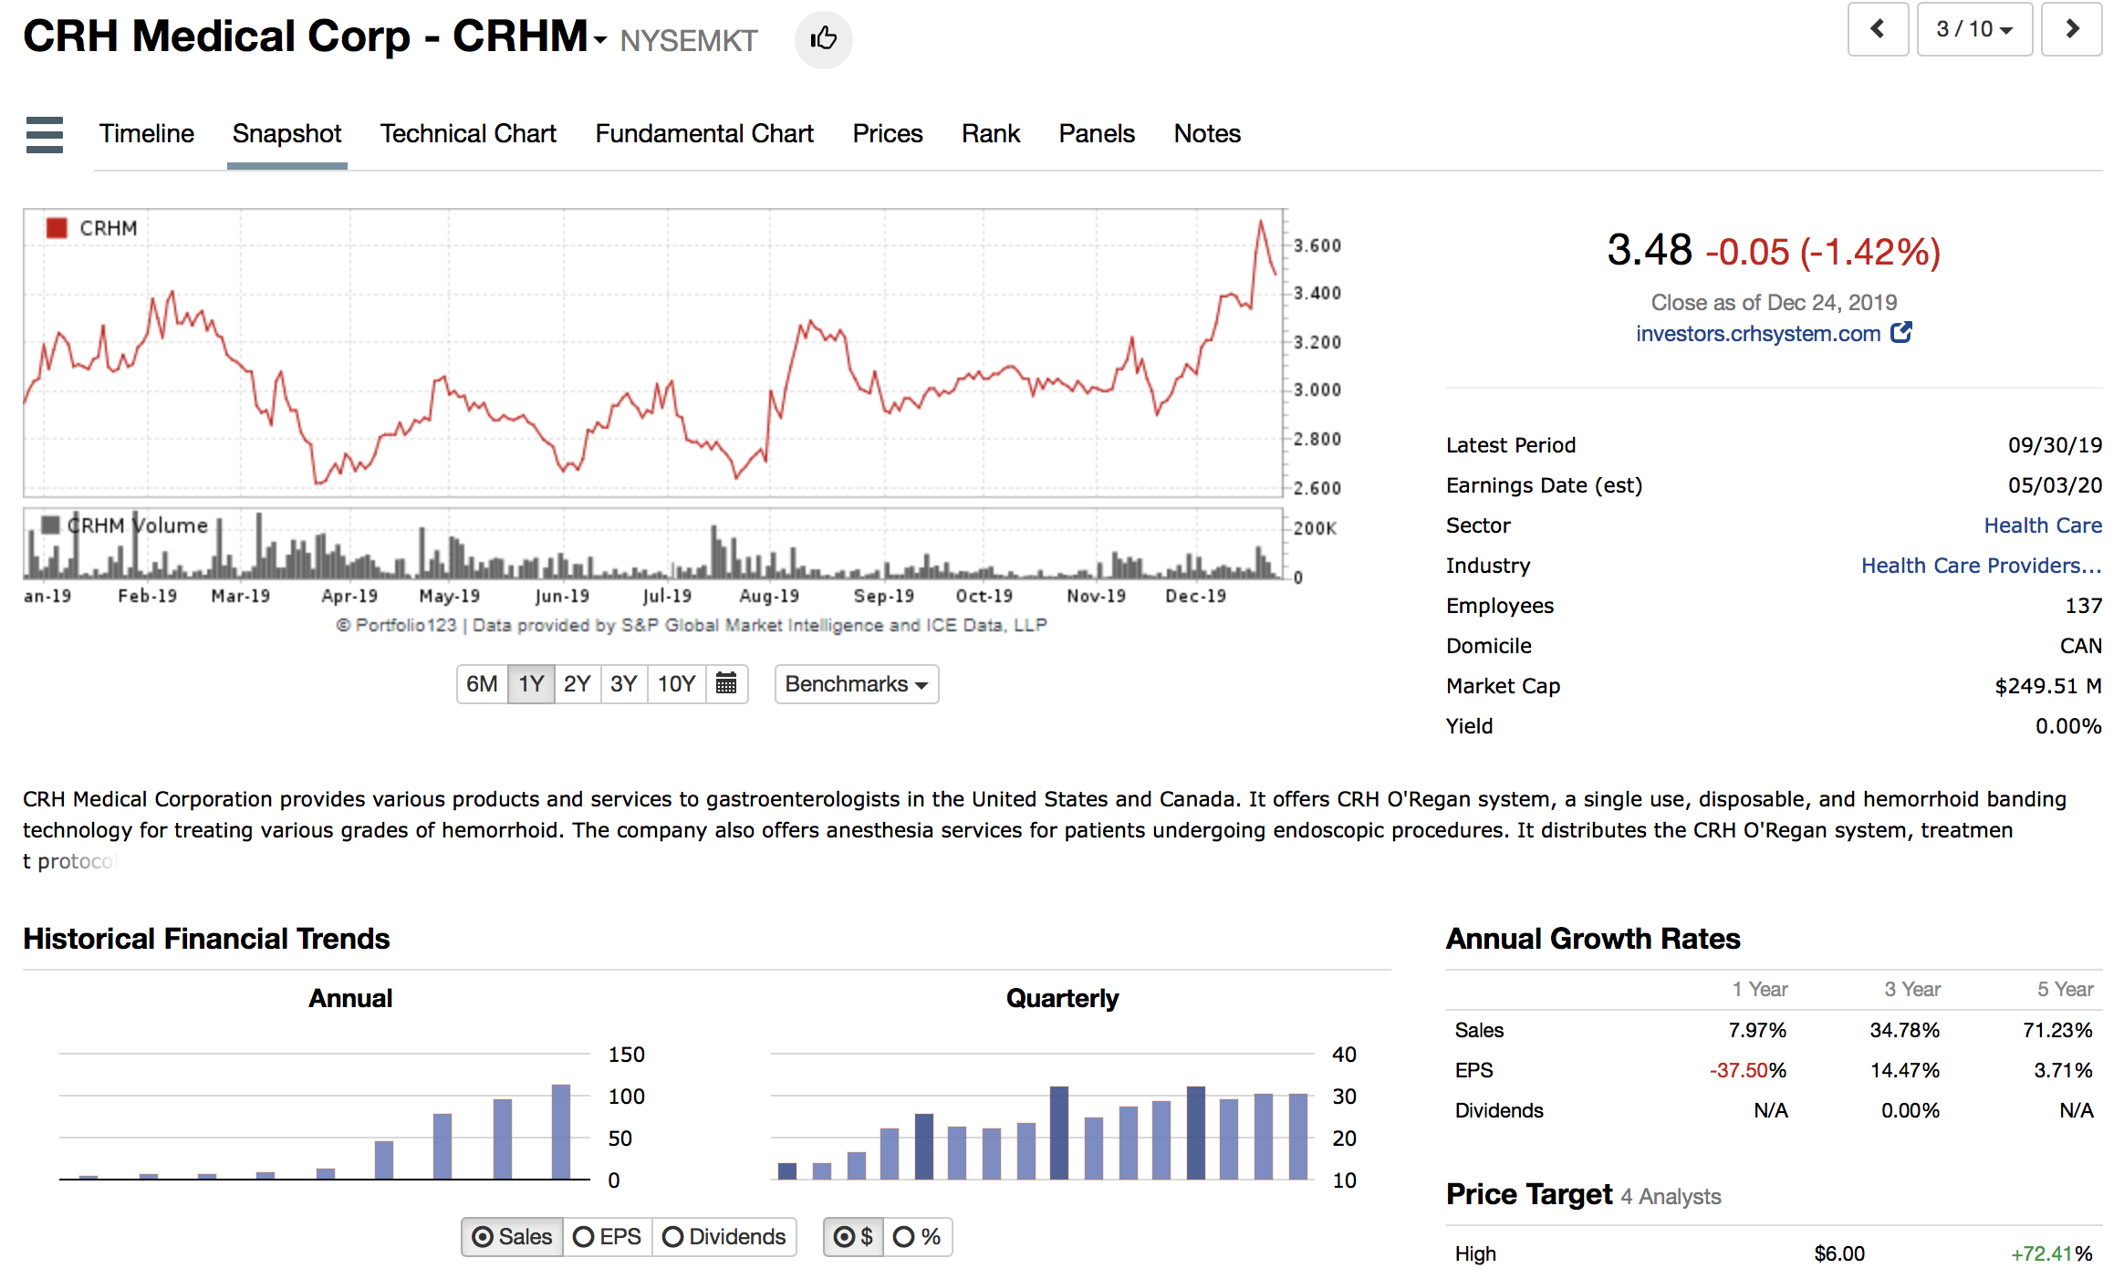Click the tallest annual sales bar

561,1131
